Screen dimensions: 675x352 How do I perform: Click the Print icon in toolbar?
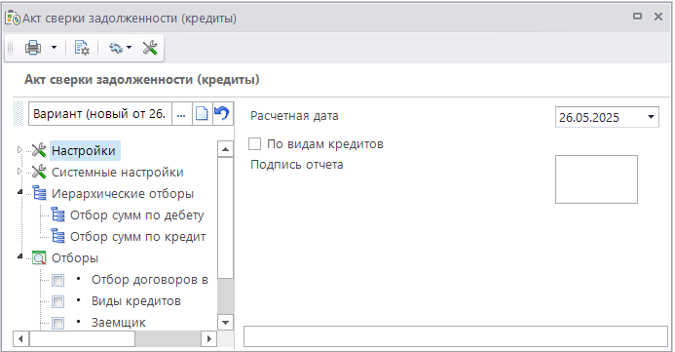pyautogui.click(x=33, y=48)
